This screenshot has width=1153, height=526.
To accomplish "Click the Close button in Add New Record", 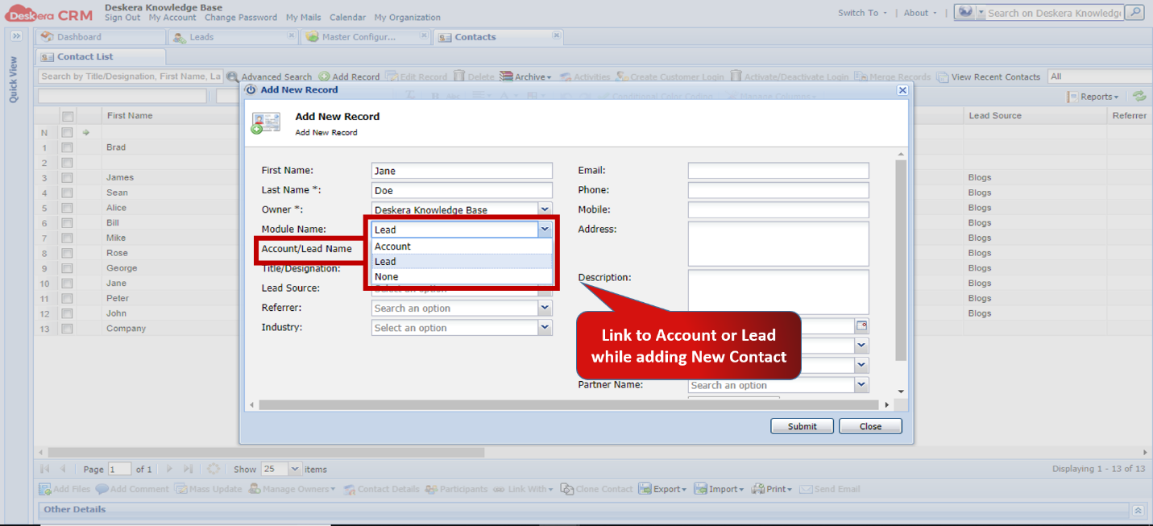I will click(870, 425).
